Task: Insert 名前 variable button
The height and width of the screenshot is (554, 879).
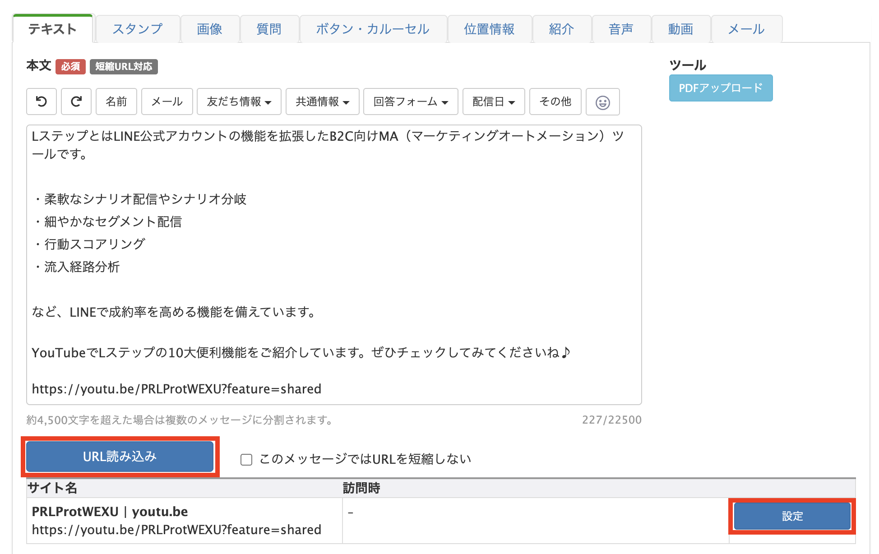Action: click(116, 102)
